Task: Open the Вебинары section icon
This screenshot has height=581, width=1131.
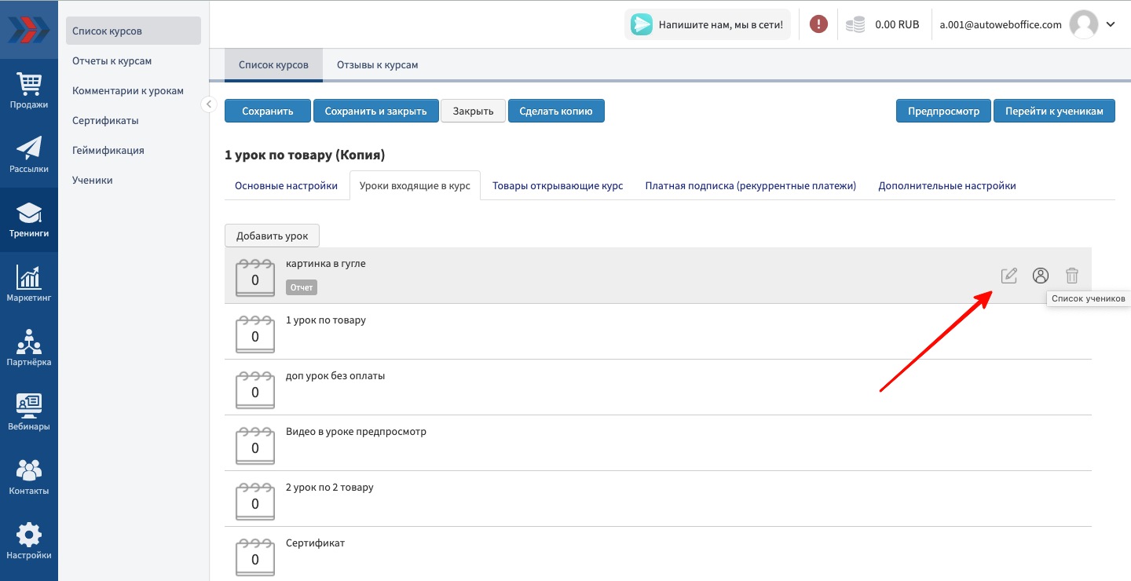Action: [x=29, y=412]
